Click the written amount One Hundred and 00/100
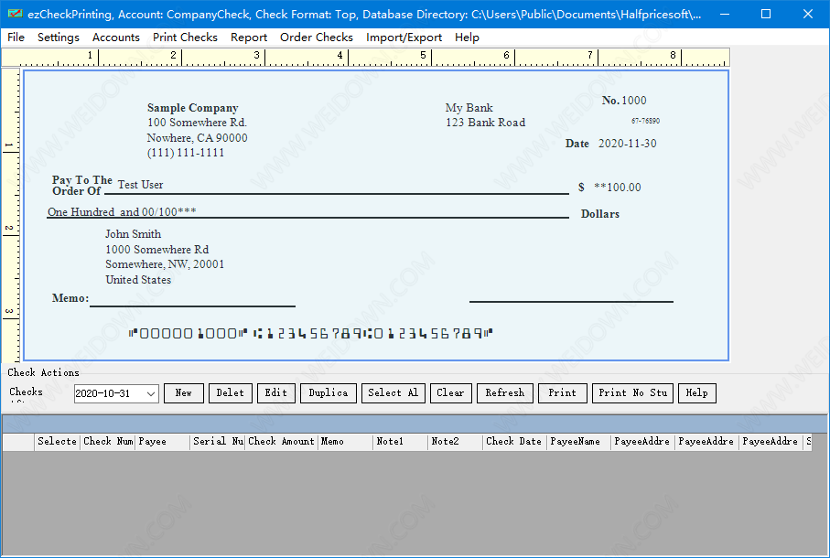This screenshot has height=558, width=830. 122,212
